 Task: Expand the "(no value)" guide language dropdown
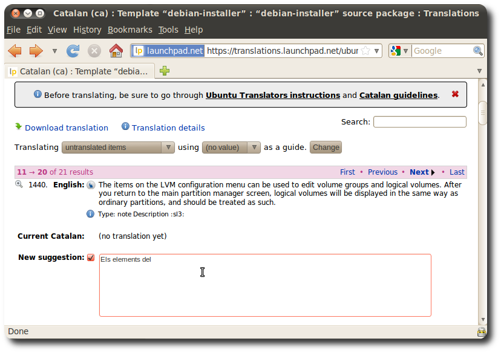pyautogui.click(x=231, y=147)
